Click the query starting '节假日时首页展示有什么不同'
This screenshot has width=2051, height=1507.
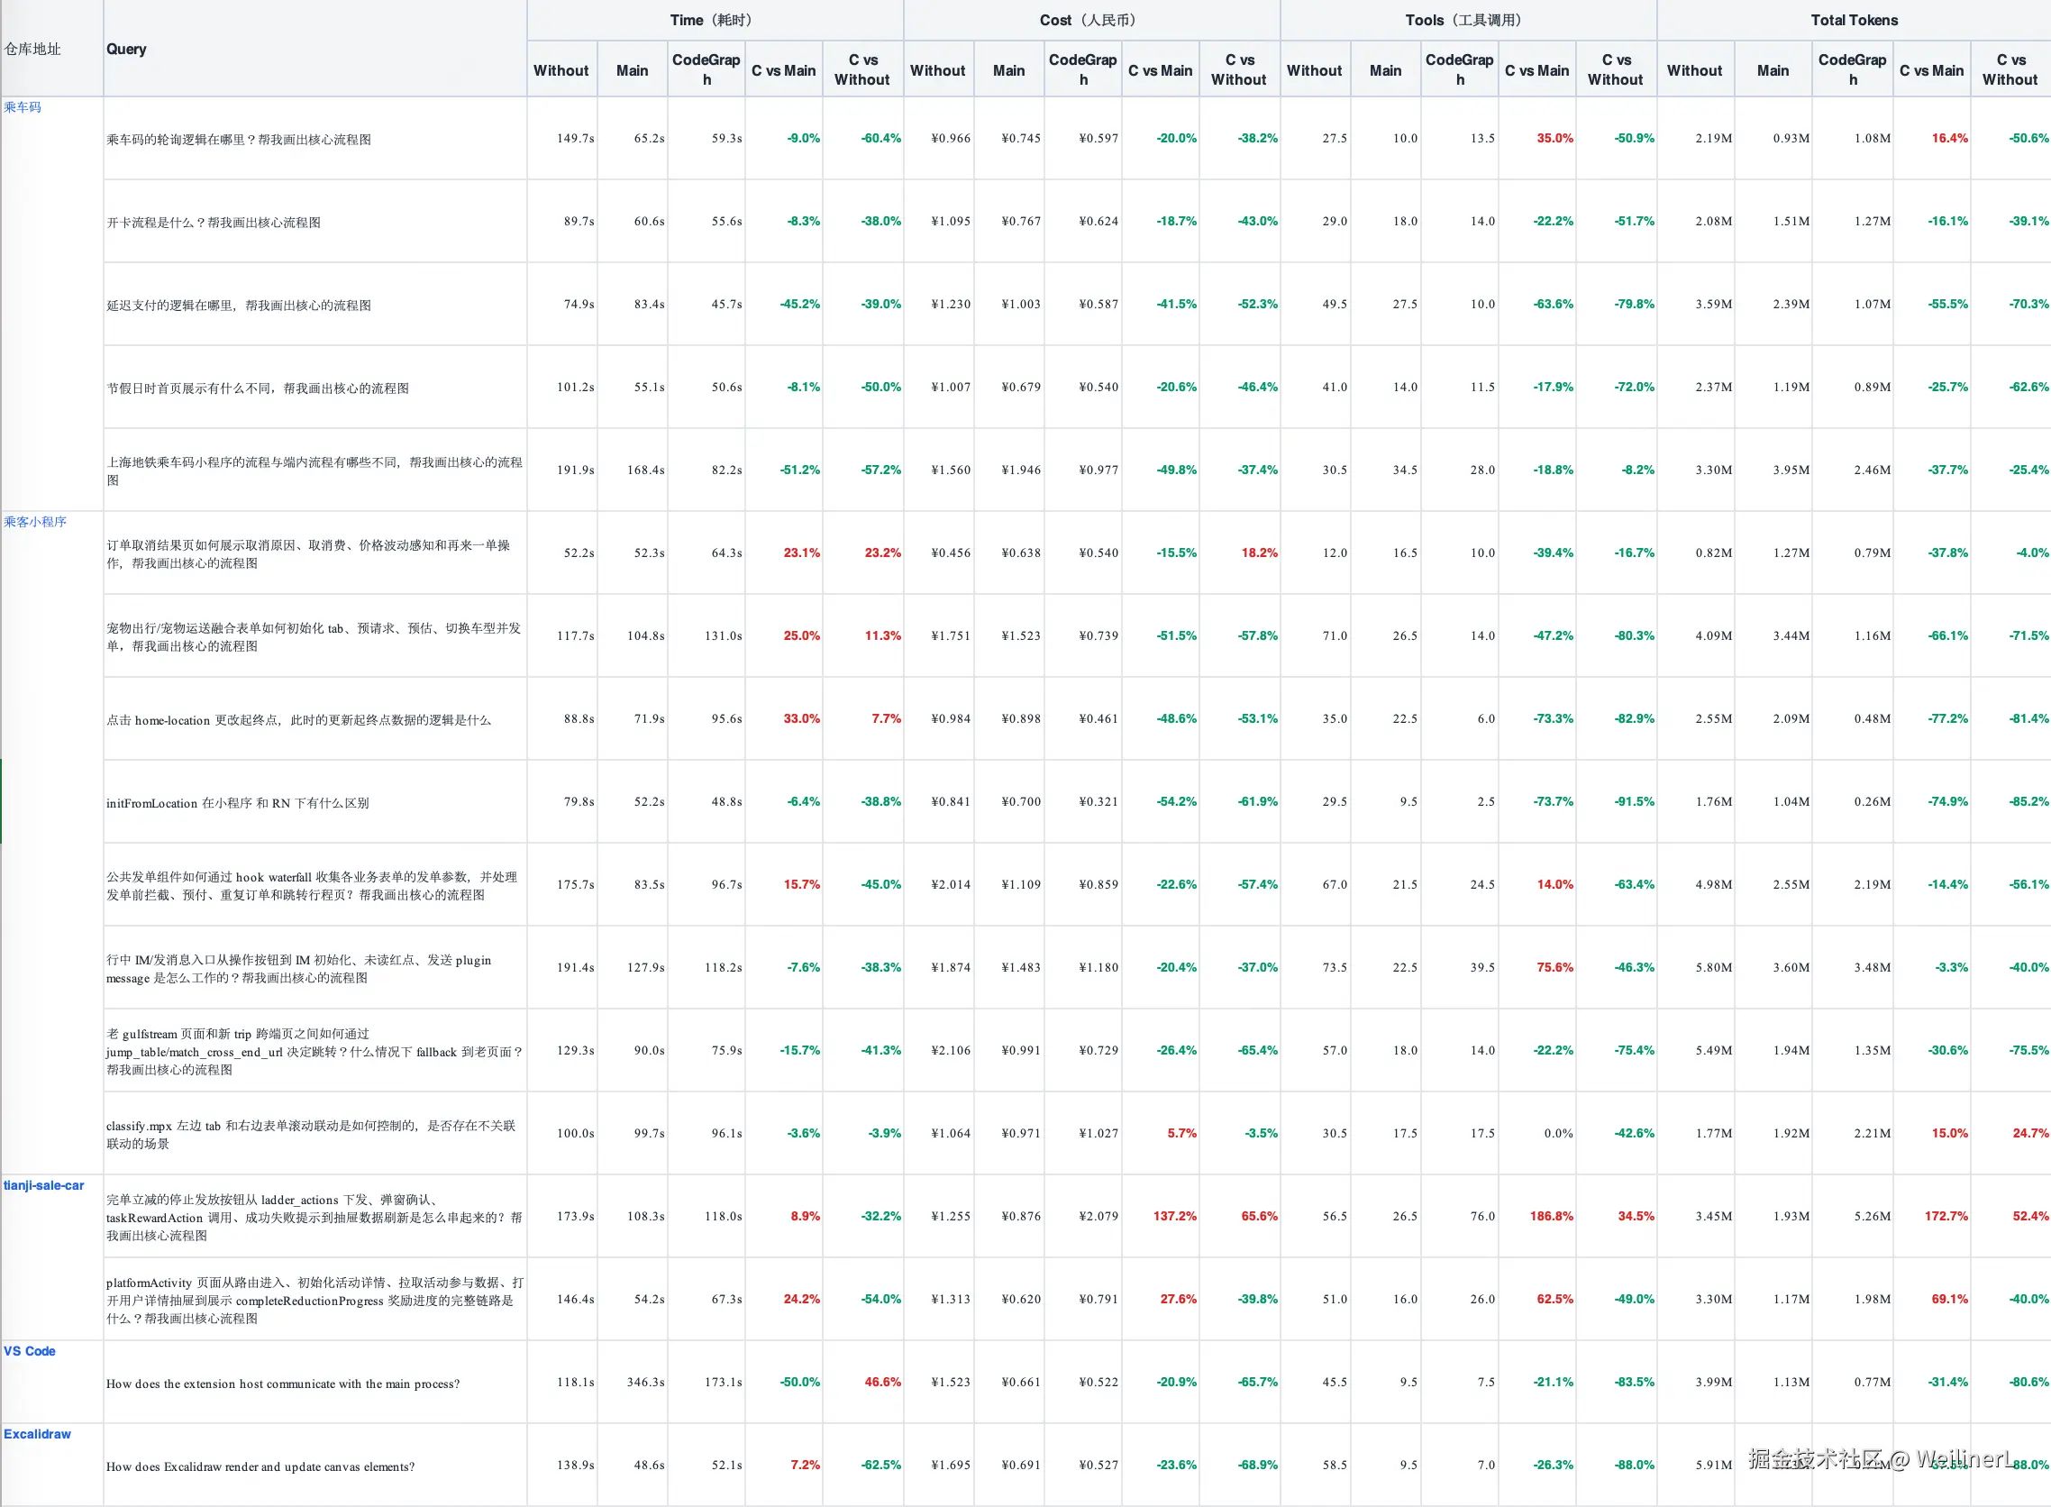(x=257, y=388)
